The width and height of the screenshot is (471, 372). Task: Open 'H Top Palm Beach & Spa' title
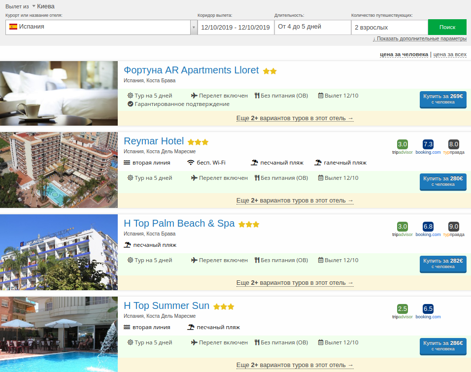tap(179, 223)
